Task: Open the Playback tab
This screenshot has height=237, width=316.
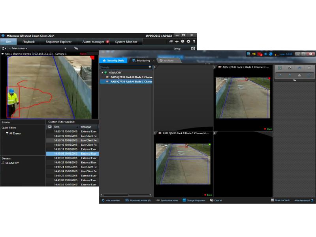Action: click(x=28, y=42)
